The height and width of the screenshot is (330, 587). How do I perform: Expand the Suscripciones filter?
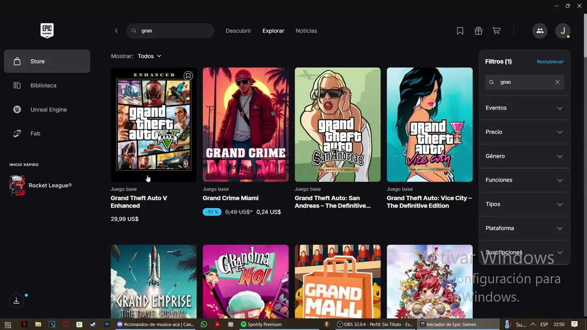click(524, 252)
